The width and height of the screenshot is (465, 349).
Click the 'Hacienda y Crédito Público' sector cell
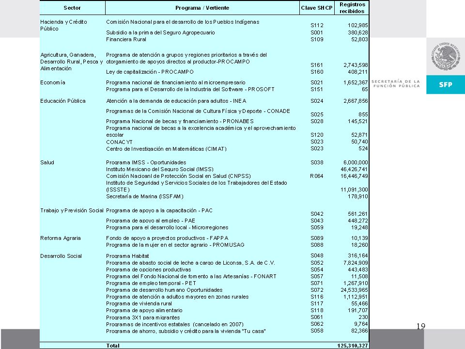[64, 25]
